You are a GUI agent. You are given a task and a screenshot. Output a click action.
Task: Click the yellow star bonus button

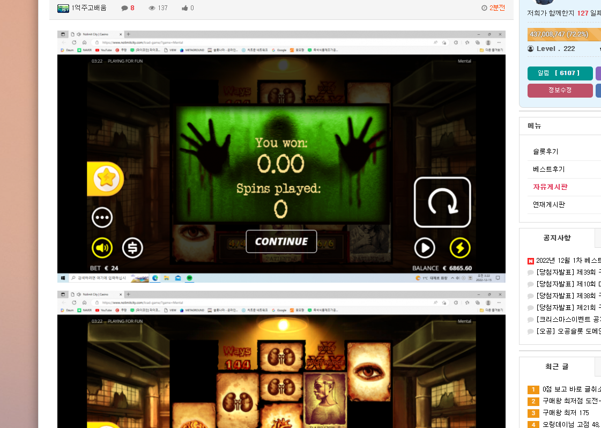pos(106,179)
